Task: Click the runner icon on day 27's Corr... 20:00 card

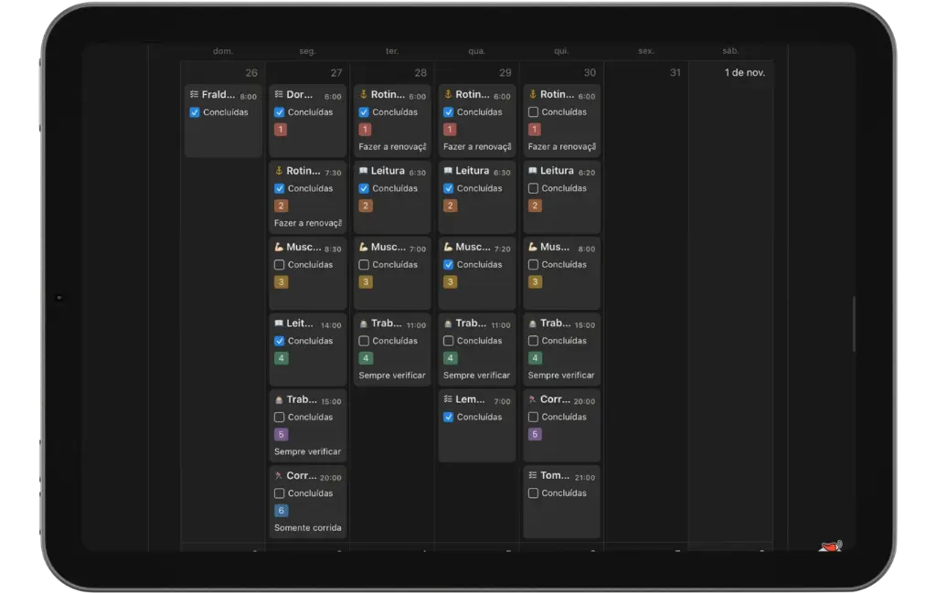Action: (x=279, y=476)
